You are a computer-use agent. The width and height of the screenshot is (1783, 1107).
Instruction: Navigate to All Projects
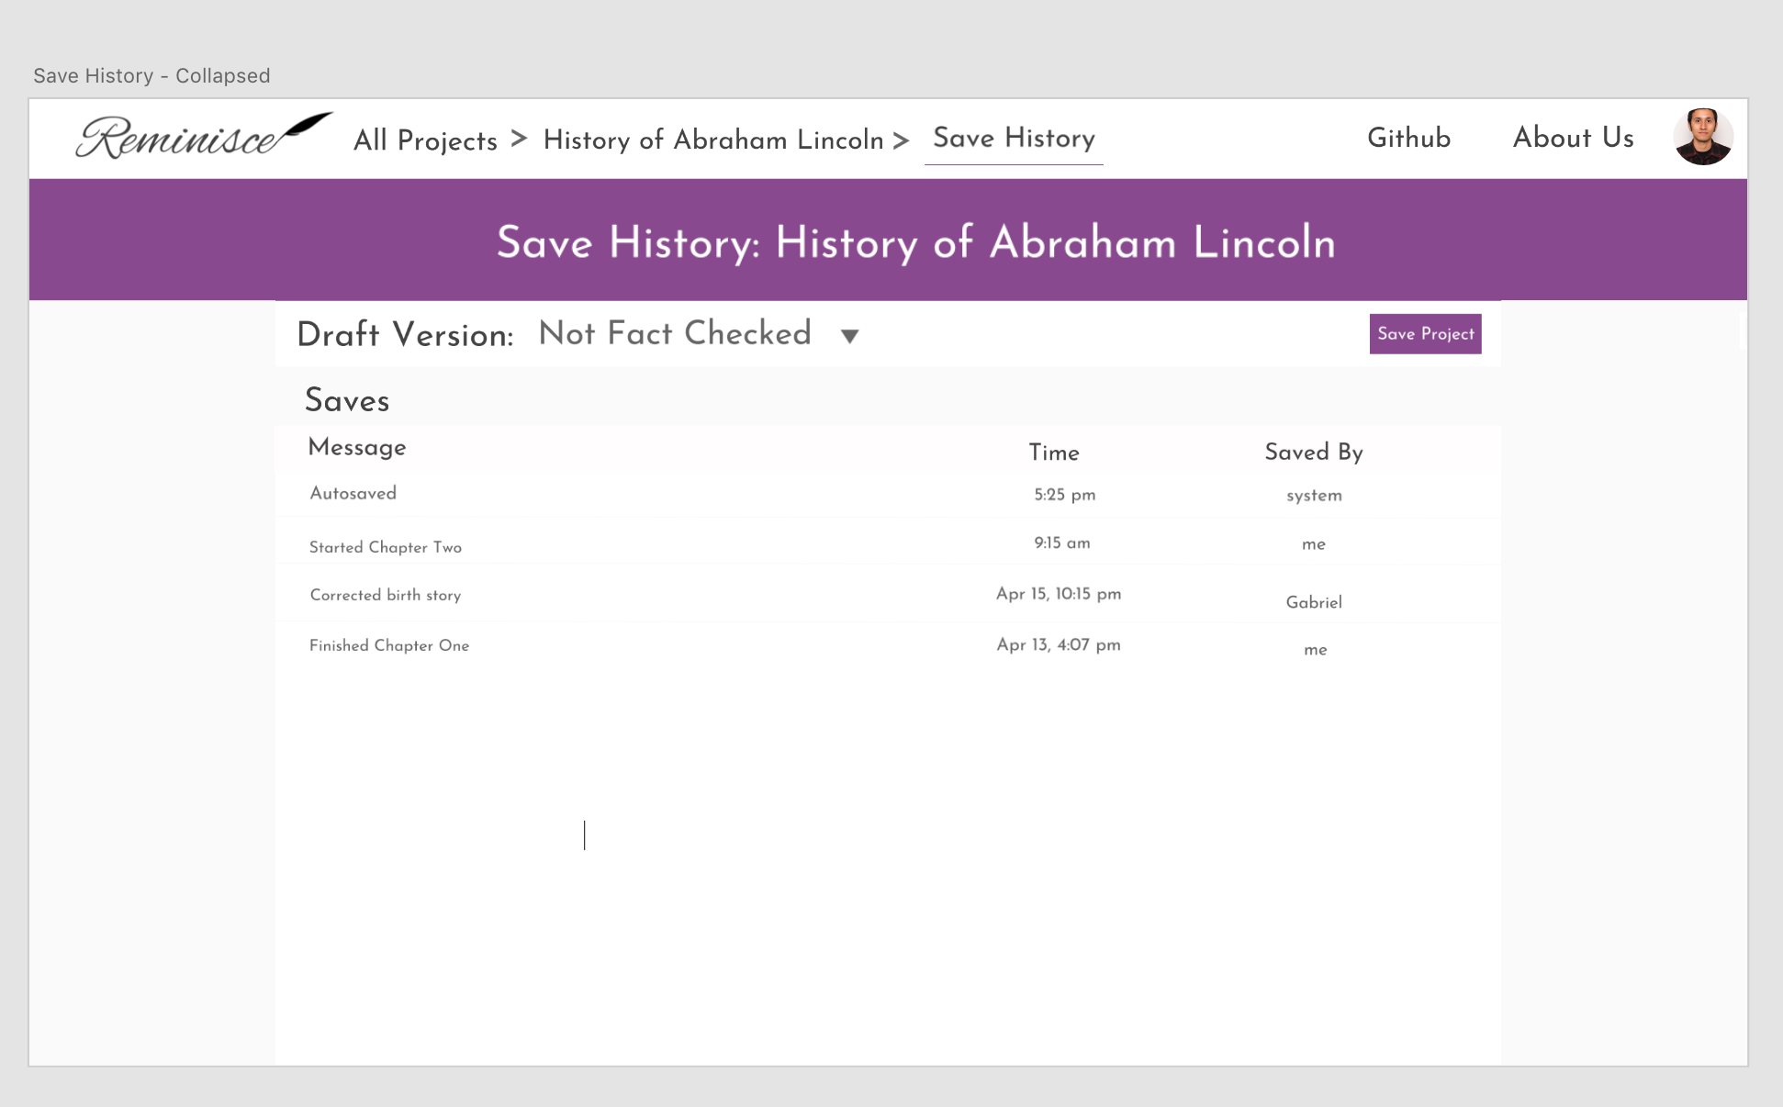coord(425,140)
